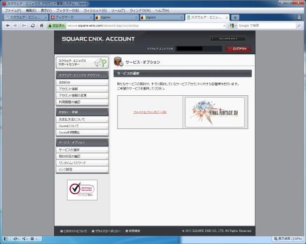The image size is (306, 244).
Task: Open サービスの選択 in the sidebar
Action: point(82,150)
